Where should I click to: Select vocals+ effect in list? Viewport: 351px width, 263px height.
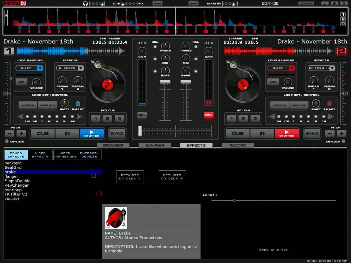(x=12, y=199)
